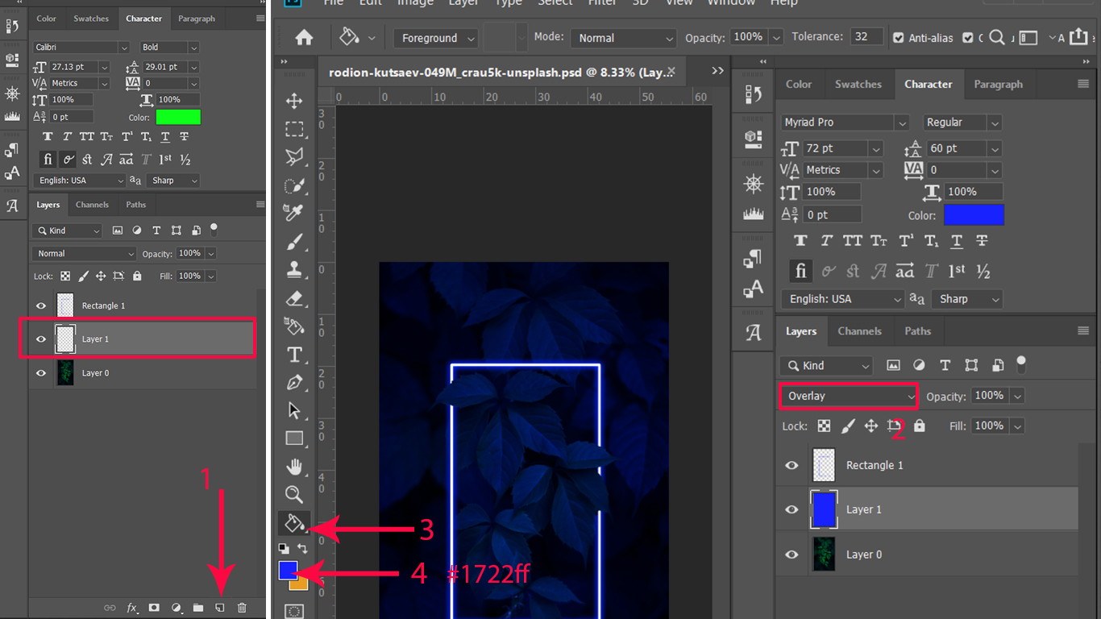Apply Strikethrough in the left Character panel
The height and width of the screenshot is (619, 1101).
(x=185, y=136)
